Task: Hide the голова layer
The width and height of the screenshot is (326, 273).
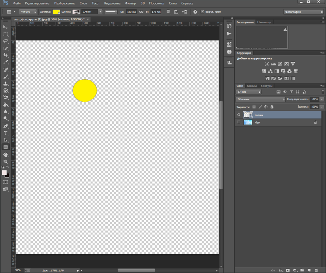Action: (x=239, y=115)
